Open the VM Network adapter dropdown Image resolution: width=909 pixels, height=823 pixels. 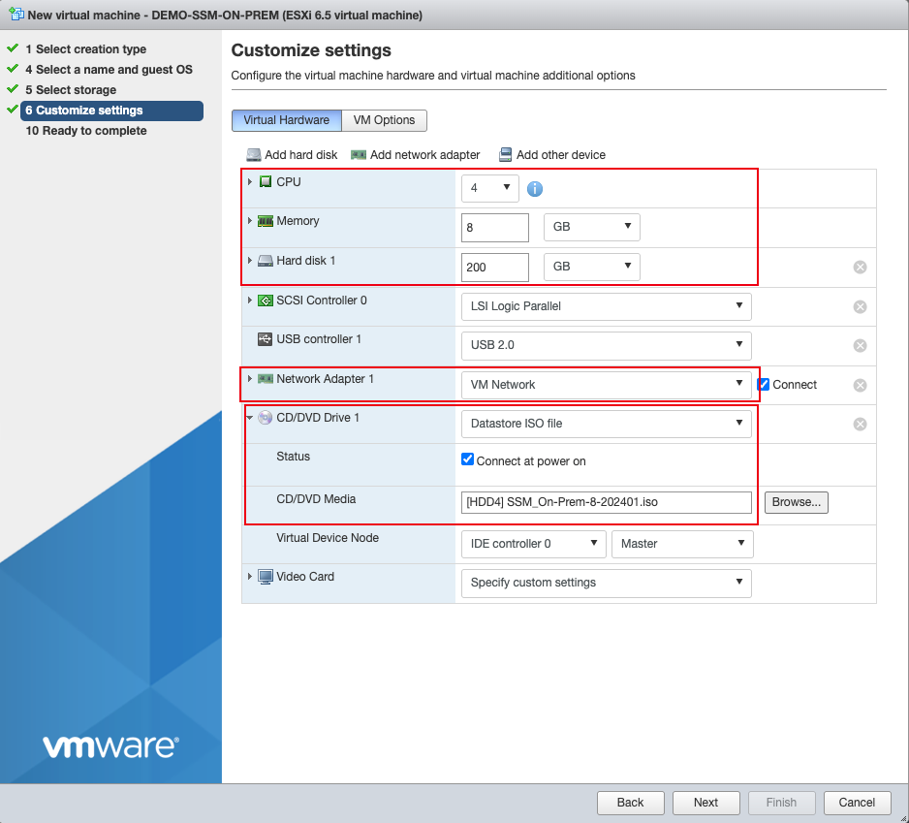(607, 384)
